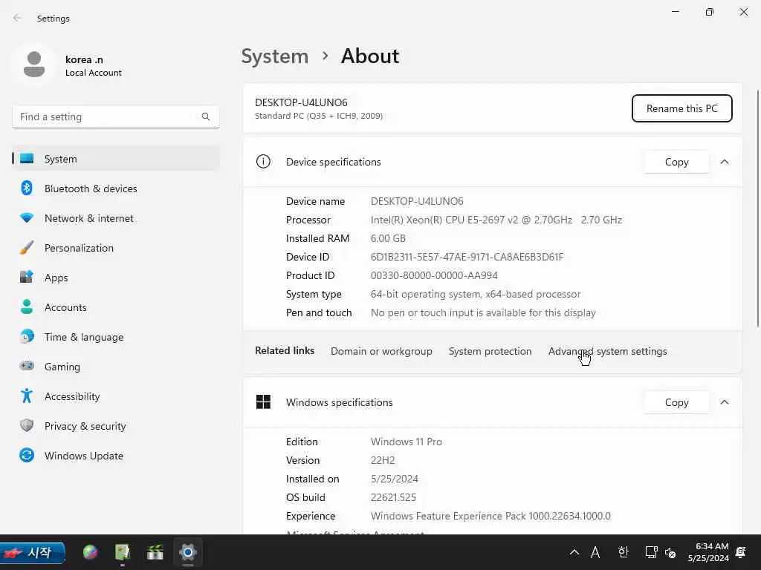Open the globe browser taskbar icon
The width and height of the screenshot is (761, 570).
[x=90, y=552]
